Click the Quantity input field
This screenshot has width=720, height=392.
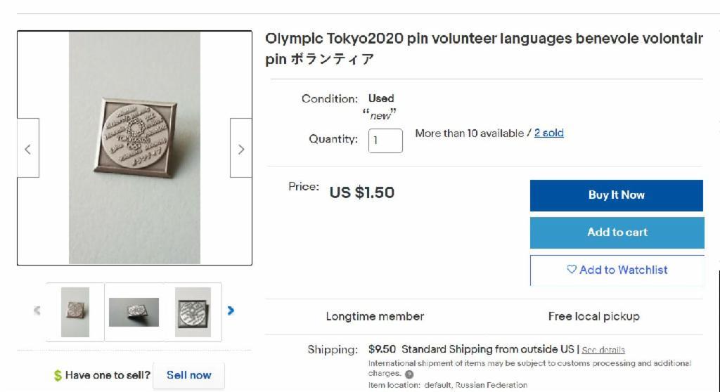[x=385, y=141]
